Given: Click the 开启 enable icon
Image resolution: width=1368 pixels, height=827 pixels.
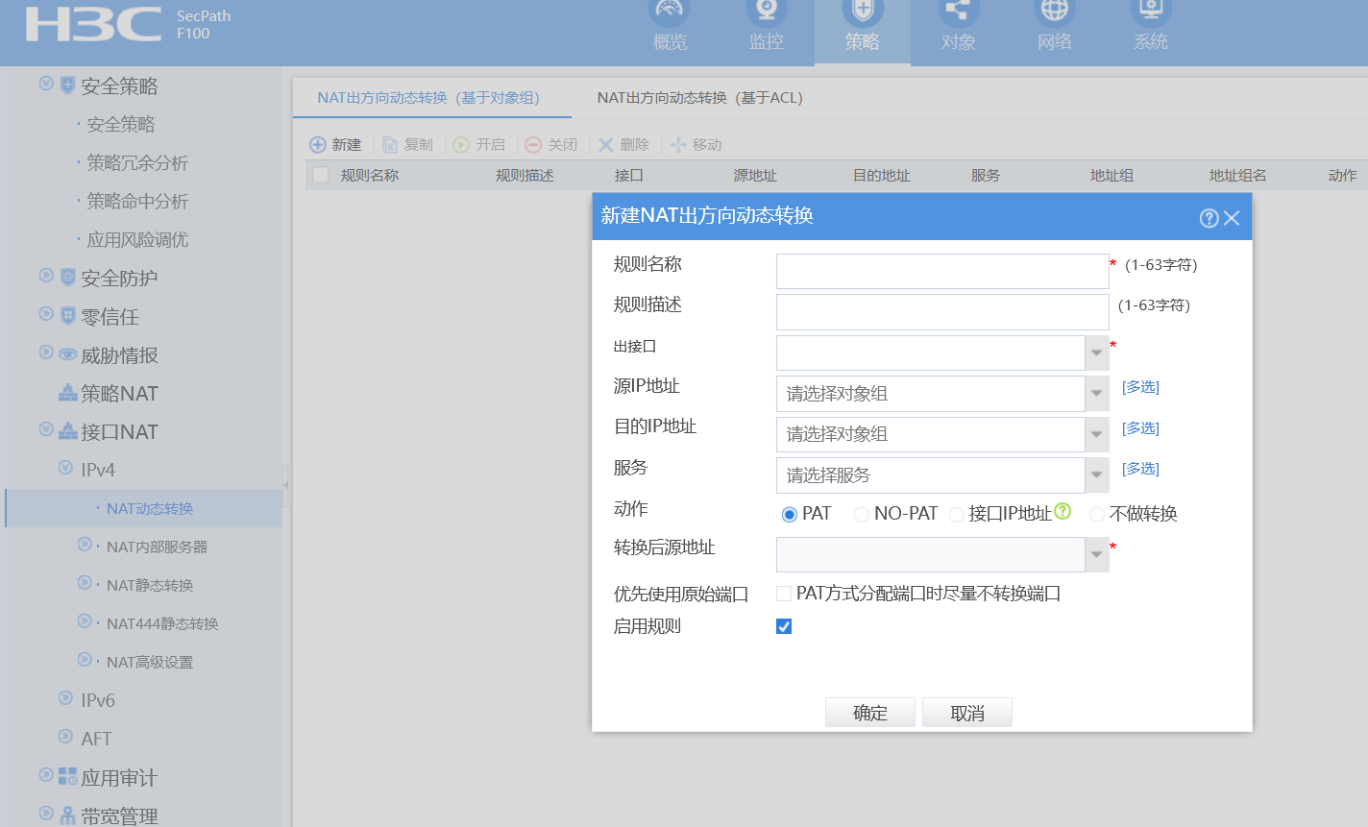Looking at the screenshot, I should 461,145.
